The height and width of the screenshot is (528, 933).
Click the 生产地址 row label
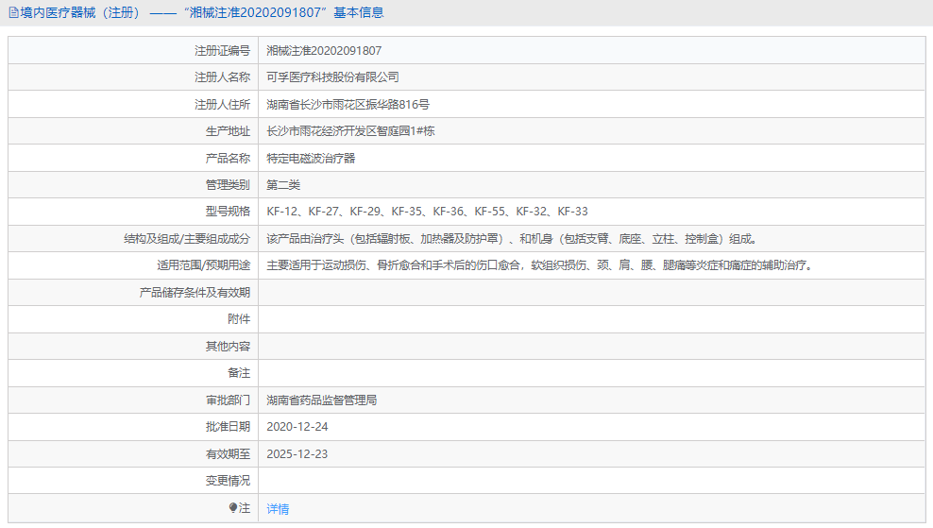point(228,131)
